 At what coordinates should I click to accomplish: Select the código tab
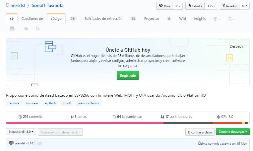point(56,19)
